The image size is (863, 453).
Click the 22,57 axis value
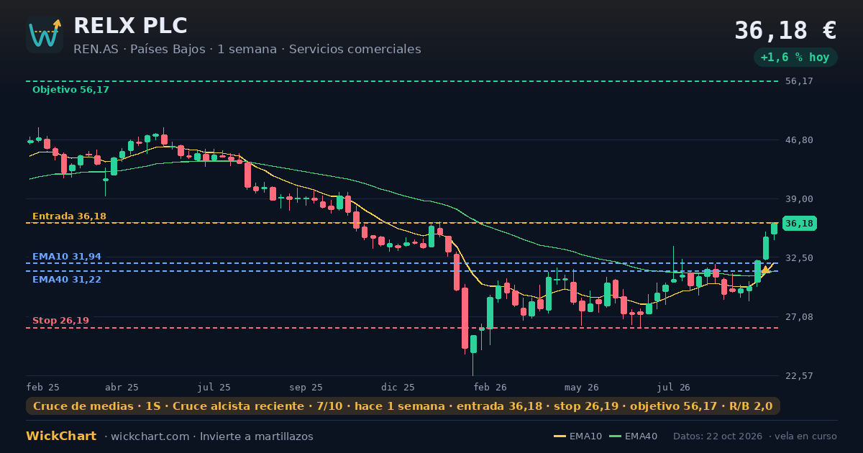tap(799, 376)
